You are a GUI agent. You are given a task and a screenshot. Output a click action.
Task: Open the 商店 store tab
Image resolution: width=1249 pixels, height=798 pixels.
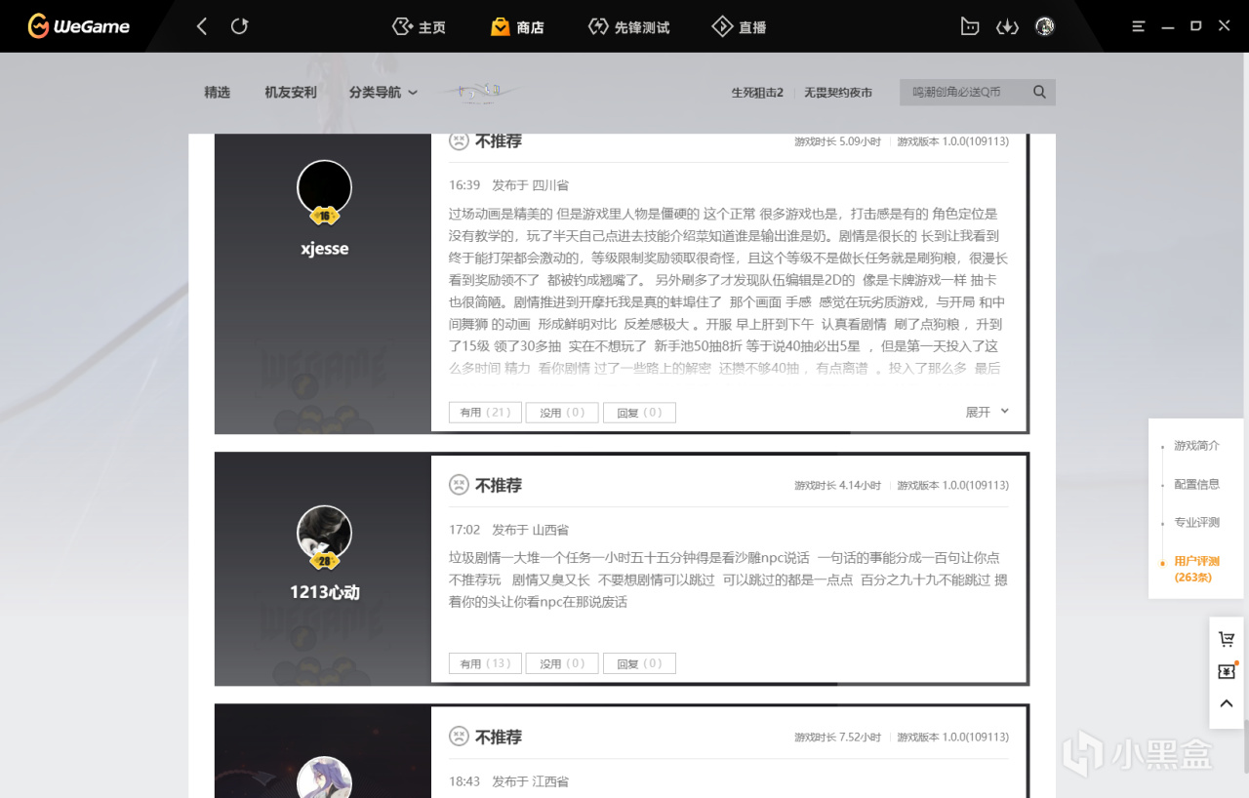click(517, 27)
